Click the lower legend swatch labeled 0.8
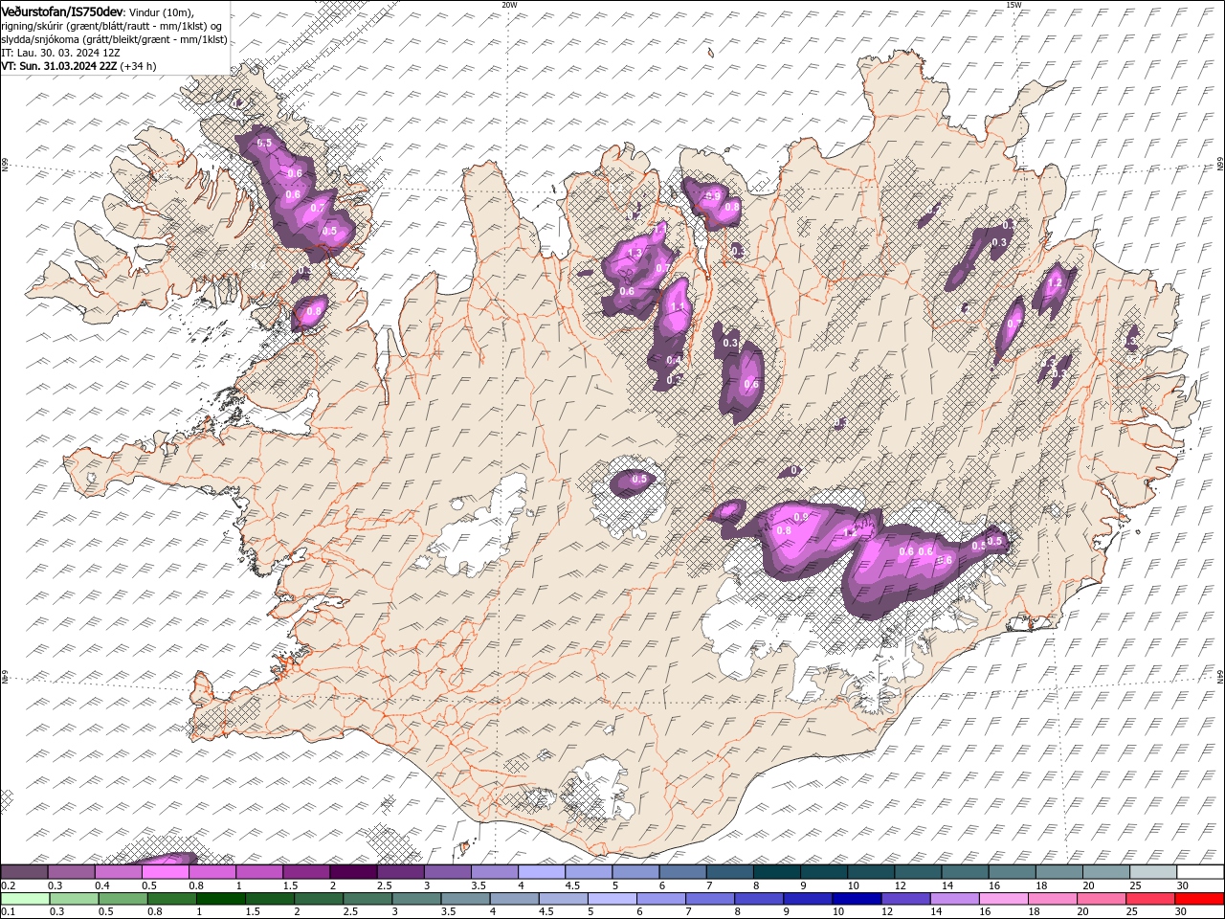This screenshot has width=1225, height=919. click(171, 899)
